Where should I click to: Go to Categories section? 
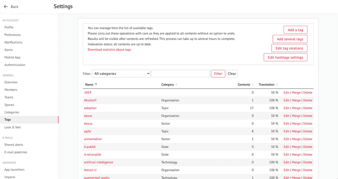pyautogui.click(x=12, y=112)
